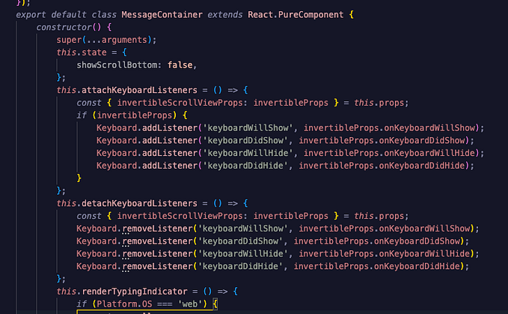
Task: Place cursor on the constructor keyword
Action: [64, 27]
